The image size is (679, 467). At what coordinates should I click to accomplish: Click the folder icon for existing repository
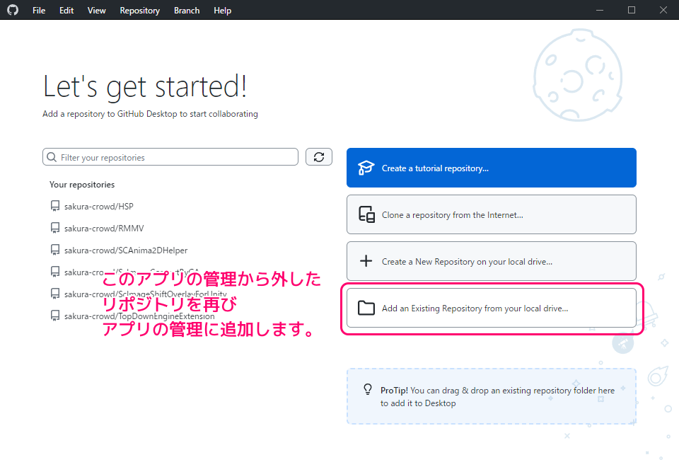(366, 308)
